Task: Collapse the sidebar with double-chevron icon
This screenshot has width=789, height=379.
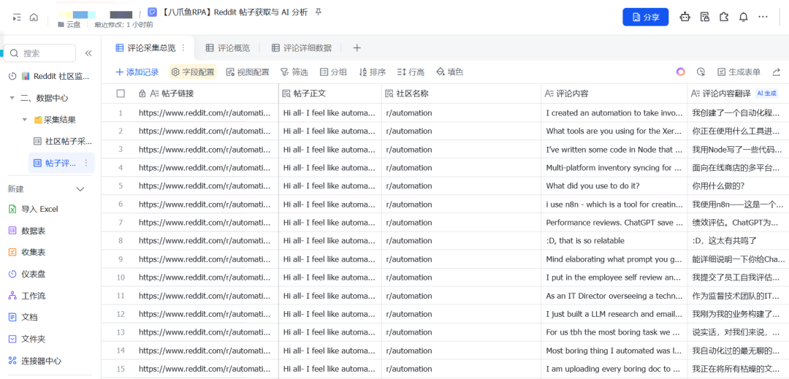Action: pos(88,53)
